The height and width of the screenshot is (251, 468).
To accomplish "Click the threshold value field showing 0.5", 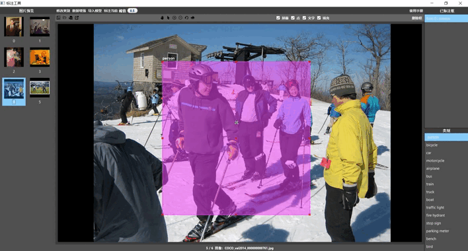I will [x=132, y=11].
